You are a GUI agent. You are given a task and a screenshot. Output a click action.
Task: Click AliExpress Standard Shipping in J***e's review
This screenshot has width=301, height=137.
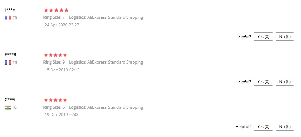[x=115, y=17]
